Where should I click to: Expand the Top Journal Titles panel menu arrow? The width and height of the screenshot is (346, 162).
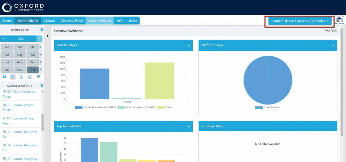click(x=189, y=127)
